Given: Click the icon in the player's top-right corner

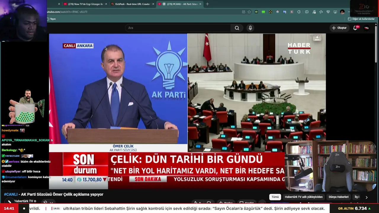Looking at the screenshot, I should [x=317, y=38].
